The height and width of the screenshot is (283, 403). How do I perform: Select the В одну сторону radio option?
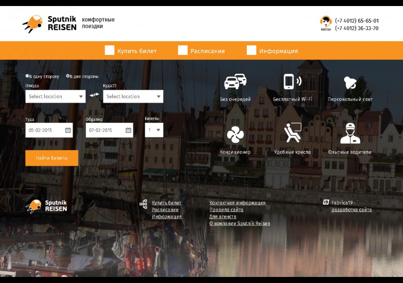tap(27, 76)
